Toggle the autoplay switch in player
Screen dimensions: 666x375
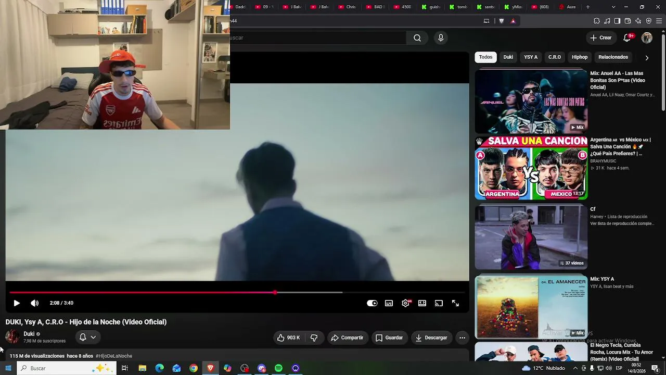pos(372,303)
